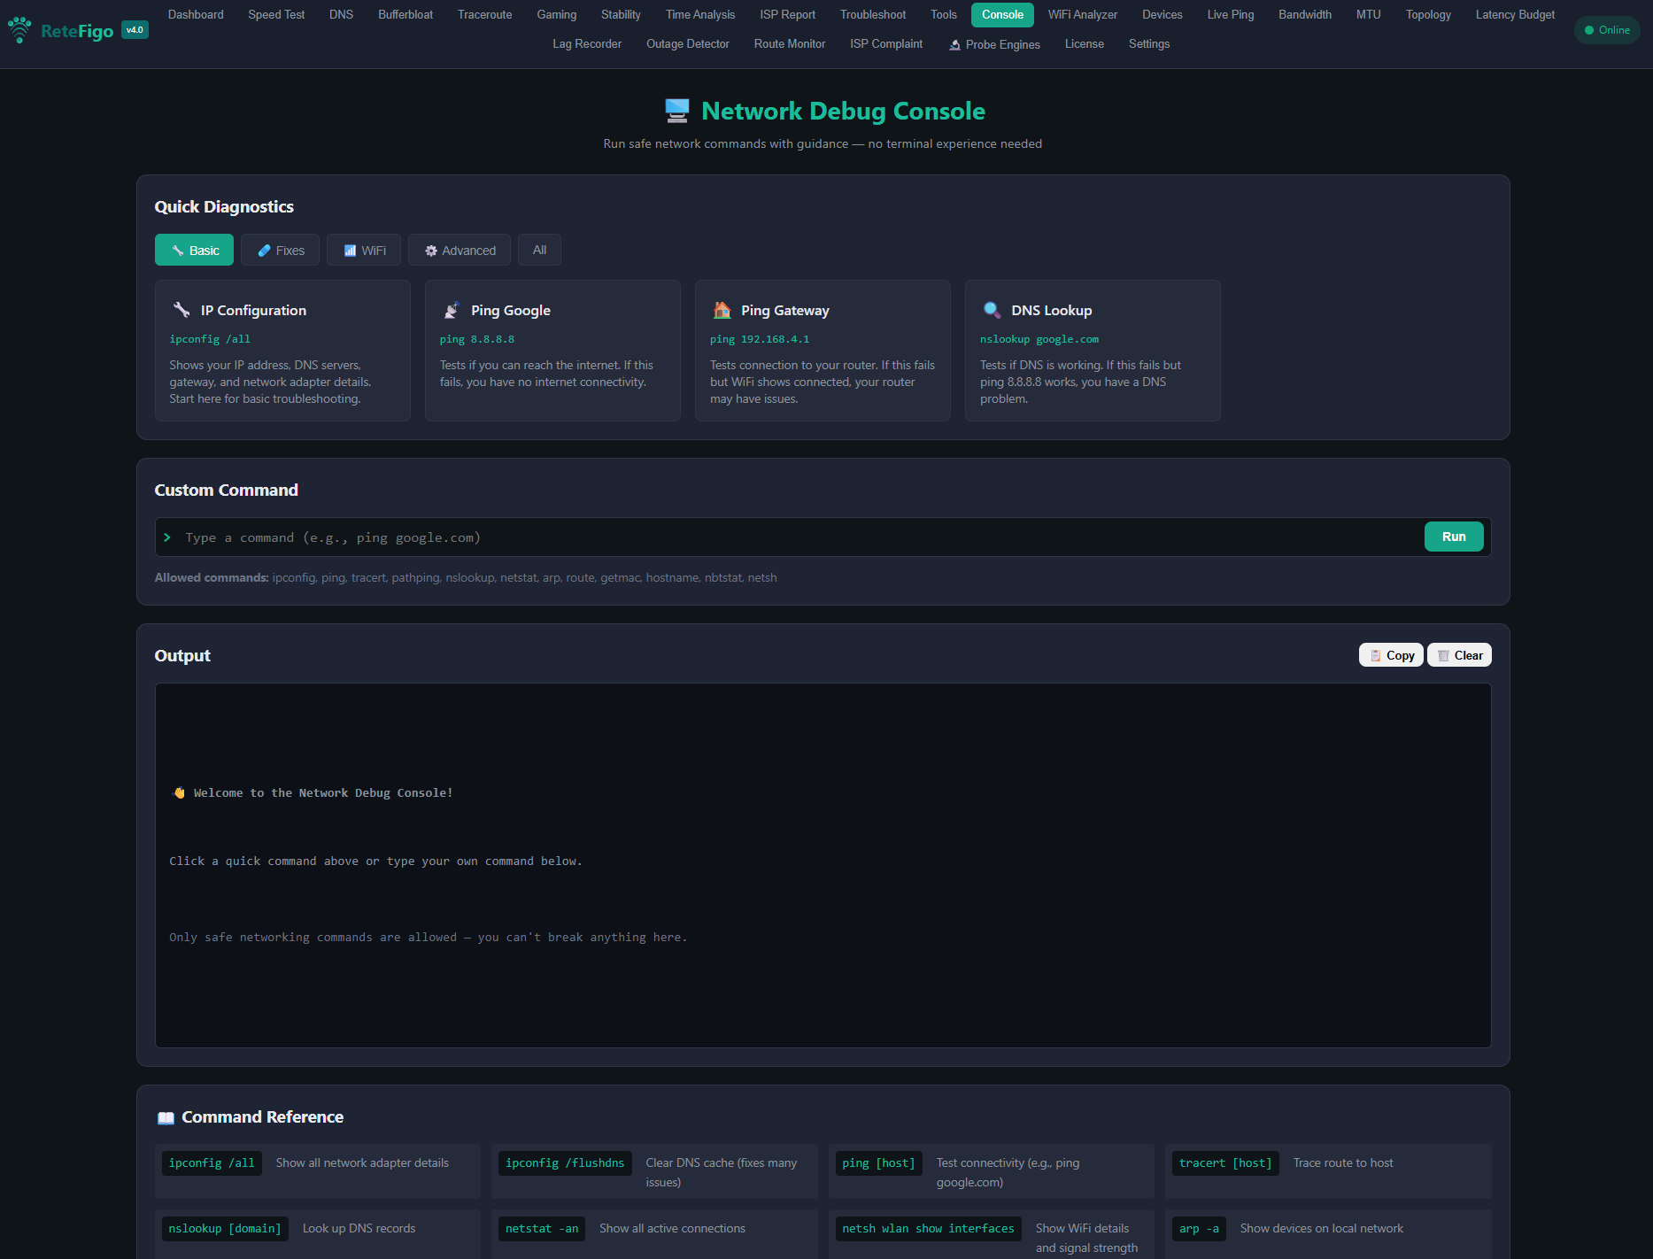Switch to the All diagnostics filter

[x=539, y=250]
